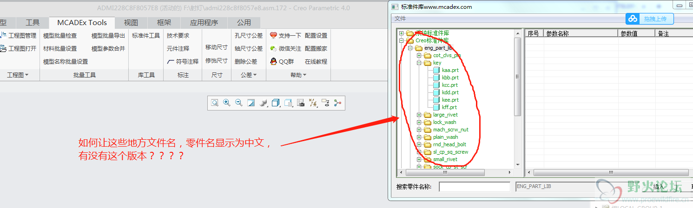Click the spin center icon
The width and height of the screenshot is (693, 208).
[x=337, y=103]
